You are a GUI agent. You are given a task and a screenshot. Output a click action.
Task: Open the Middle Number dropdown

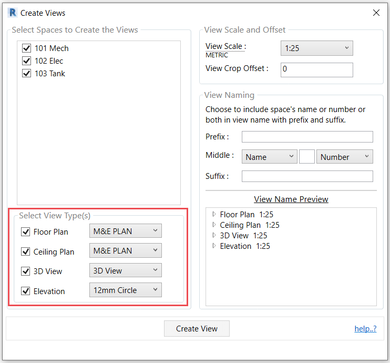[344, 157]
